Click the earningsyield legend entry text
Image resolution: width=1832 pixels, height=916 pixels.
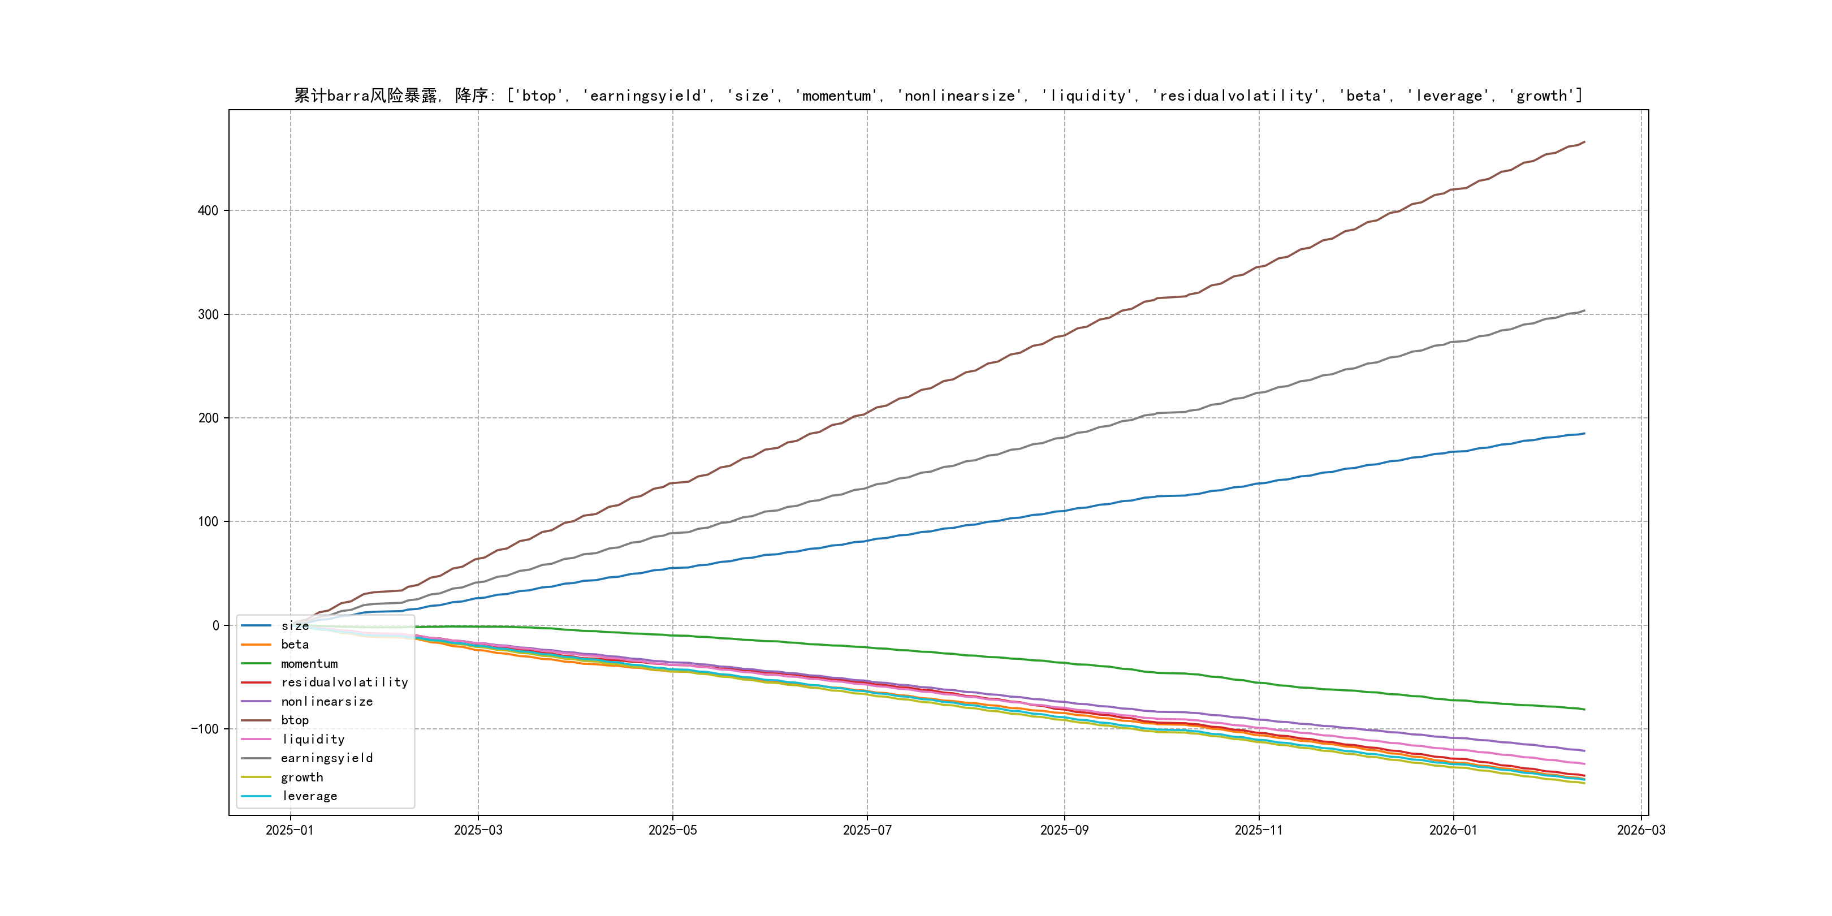pyautogui.click(x=326, y=758)
